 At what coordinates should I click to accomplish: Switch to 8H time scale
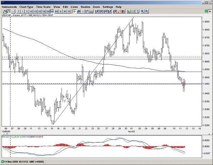[x=56, y=12]
